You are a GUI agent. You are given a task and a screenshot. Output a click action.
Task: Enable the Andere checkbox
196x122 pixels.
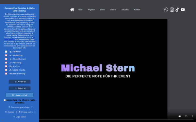point(6,66)
